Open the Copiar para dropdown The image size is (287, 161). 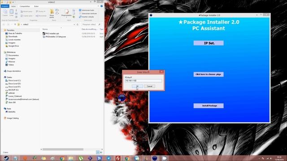[x=27, y=16]
